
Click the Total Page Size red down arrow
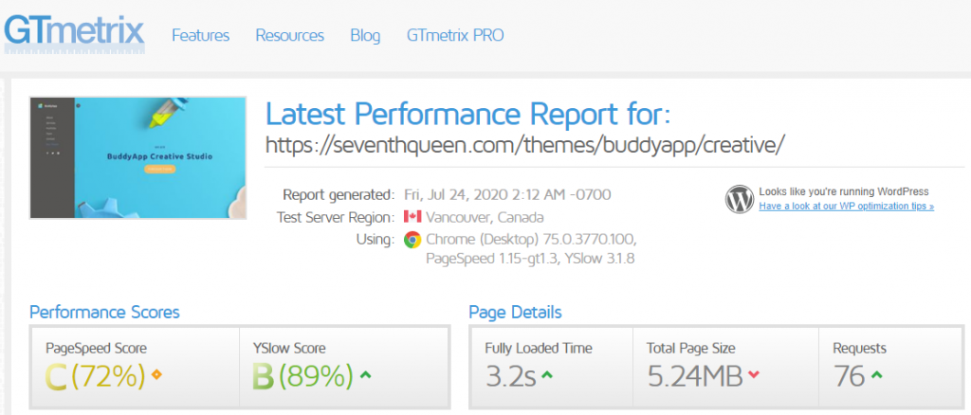(753, 375)
